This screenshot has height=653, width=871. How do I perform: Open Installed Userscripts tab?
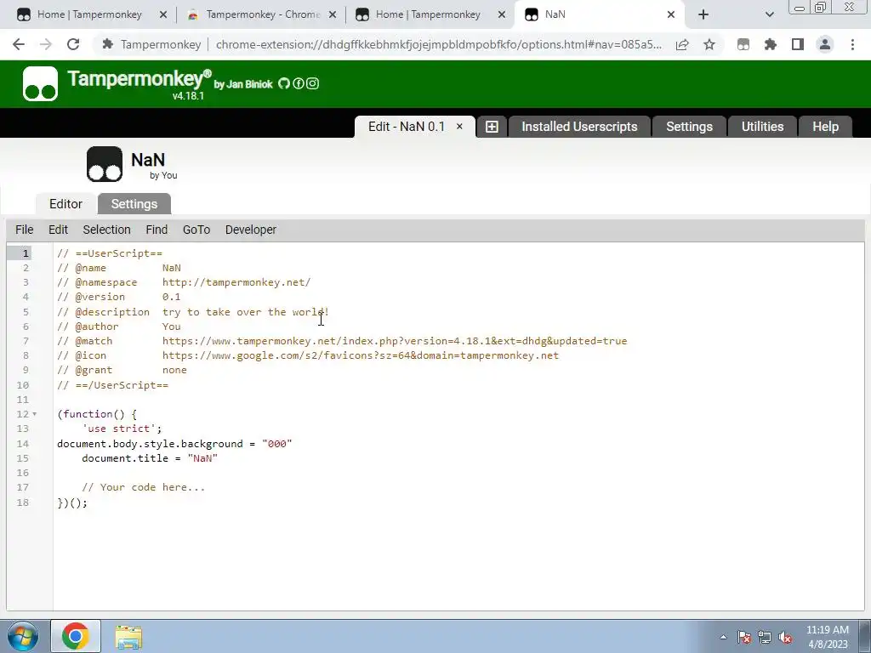click(x=579, y=127)
